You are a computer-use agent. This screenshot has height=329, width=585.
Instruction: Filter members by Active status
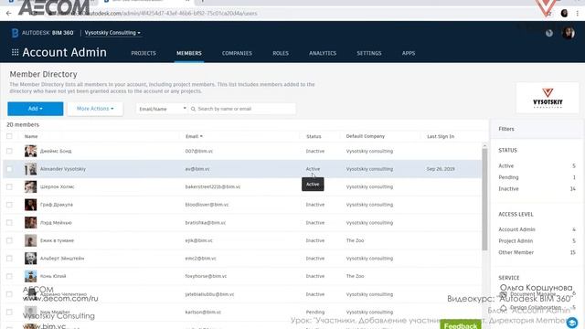coord(505,165)
